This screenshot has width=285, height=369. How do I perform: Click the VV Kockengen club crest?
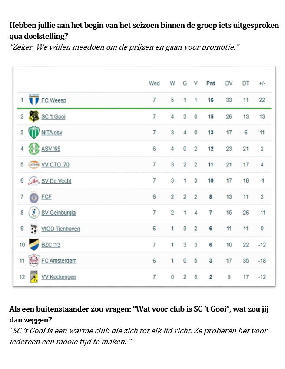coord(33,277)
